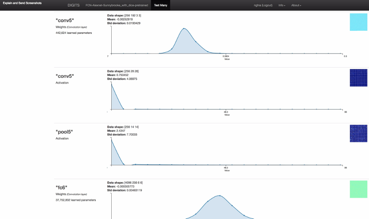This screenshot has width=369, height=219.
Task: Expand the Info dropdown menu
Action: point(282,5)
